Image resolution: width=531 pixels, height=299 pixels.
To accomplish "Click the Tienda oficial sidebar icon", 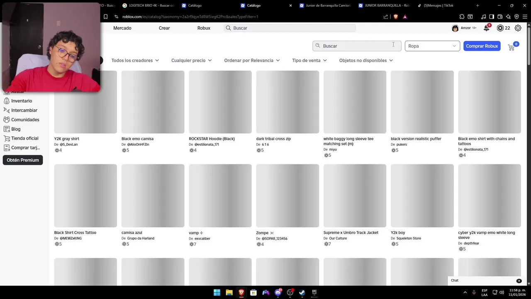I will click(x=7, y=138).
